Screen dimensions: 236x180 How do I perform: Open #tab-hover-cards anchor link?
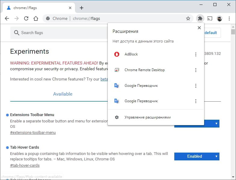[x=25, y=165]
